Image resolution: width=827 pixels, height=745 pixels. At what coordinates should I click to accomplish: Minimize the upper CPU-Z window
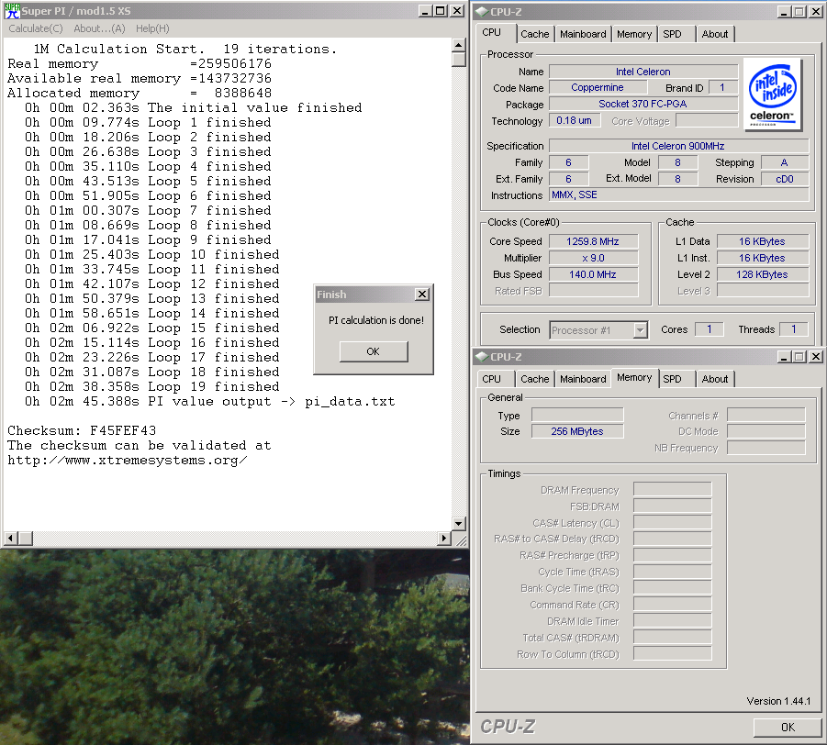[x=784, y=12]
